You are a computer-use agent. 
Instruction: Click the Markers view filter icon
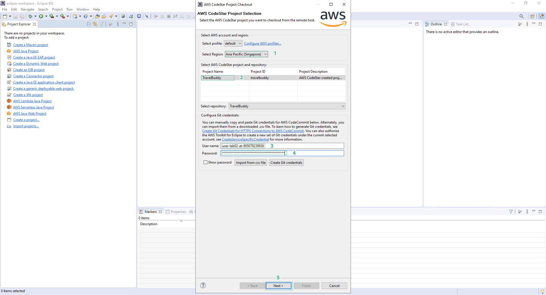[511, 212]
